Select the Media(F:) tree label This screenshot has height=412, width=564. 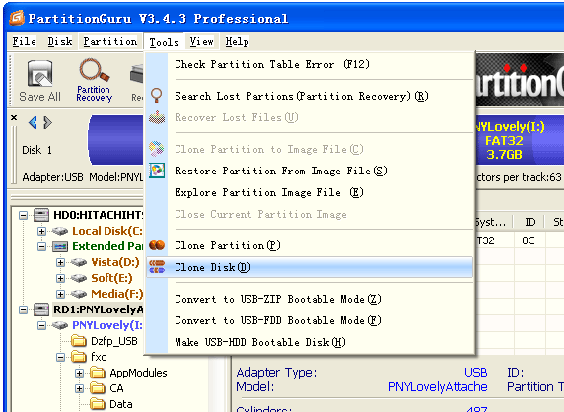[x=117, y=294]
